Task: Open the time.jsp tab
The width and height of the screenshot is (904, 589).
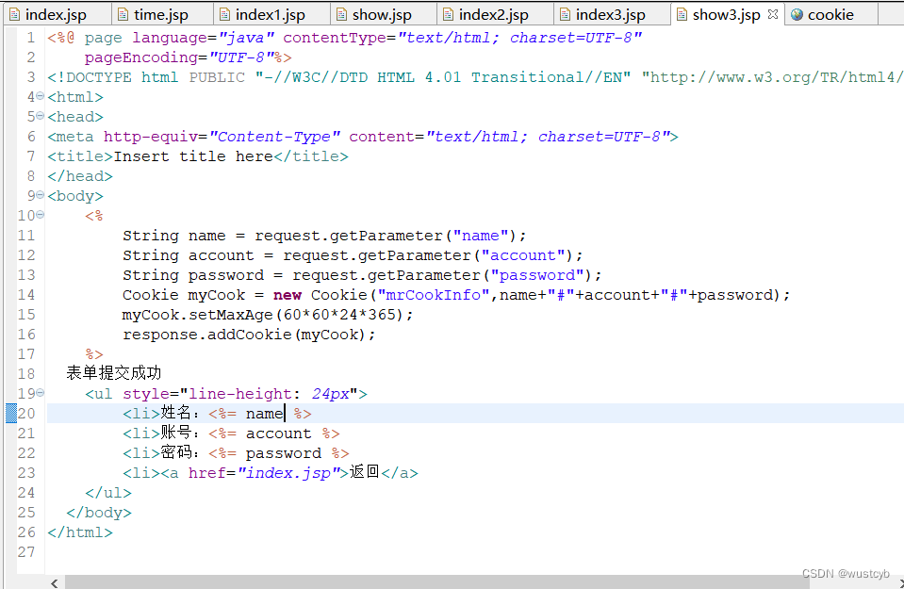Action: click(x=161, y=14)
